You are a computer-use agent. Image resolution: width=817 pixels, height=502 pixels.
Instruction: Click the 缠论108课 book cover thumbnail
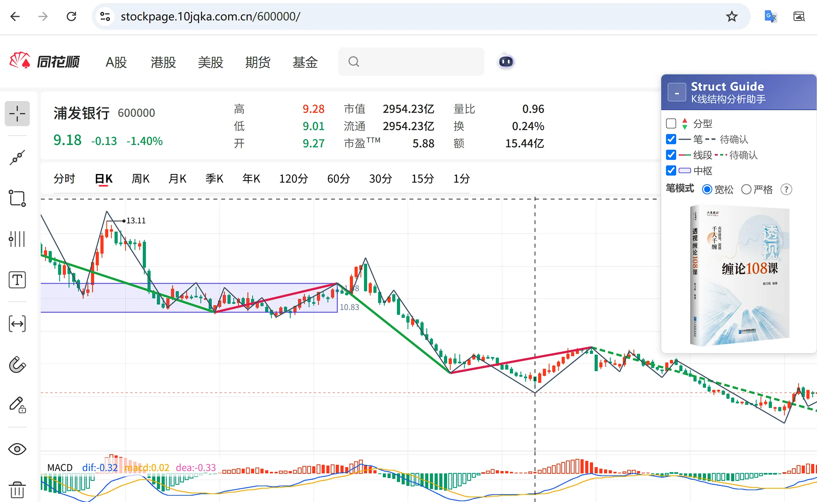coord(739,275)
